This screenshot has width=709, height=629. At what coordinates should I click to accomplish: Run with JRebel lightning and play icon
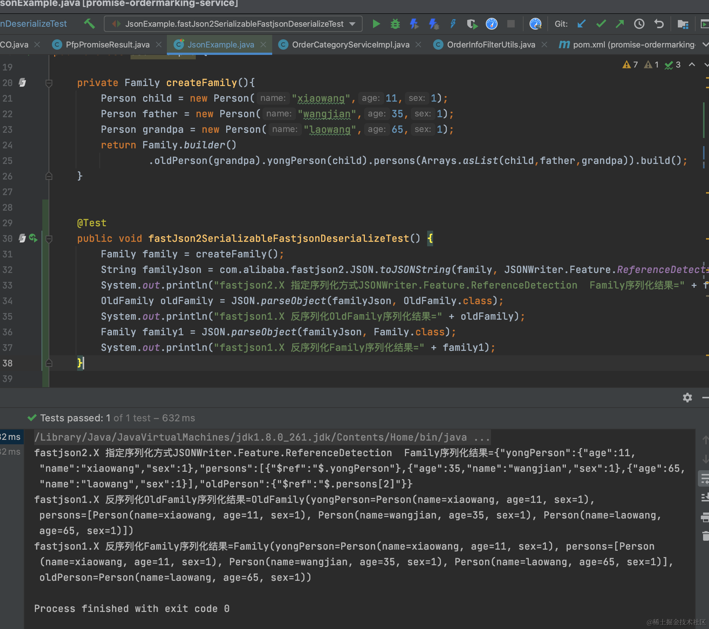pos(414,24)
